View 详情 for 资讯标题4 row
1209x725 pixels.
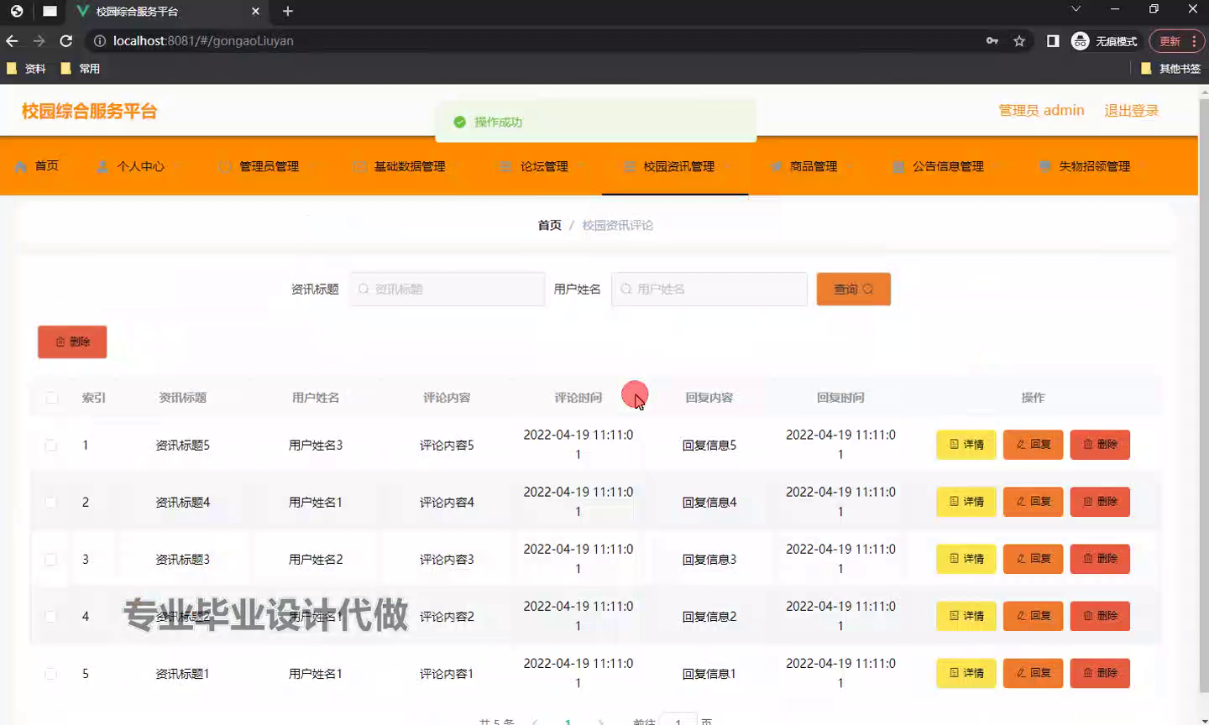[966, 502]
